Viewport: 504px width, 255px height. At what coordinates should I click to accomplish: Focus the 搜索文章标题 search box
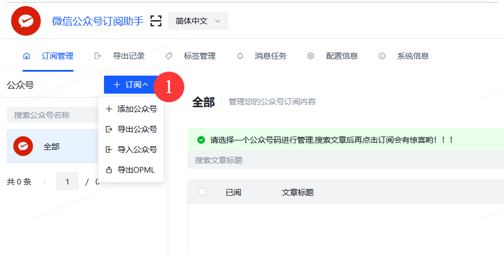[339, 160]
